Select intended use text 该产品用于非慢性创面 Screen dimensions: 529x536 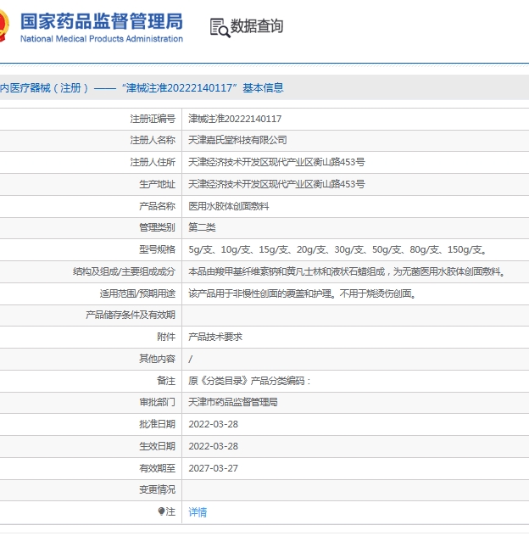point(302,293)
